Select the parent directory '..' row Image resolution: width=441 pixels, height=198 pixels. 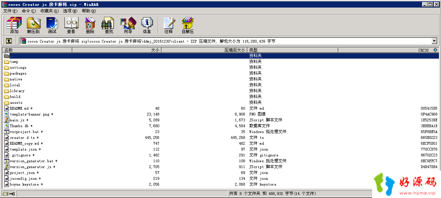coord(220,56)
